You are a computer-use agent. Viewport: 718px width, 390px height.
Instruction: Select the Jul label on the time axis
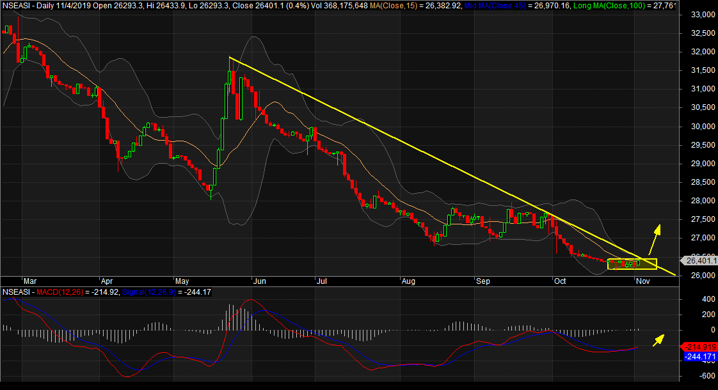pyautogui.click(x=322, y=281)
